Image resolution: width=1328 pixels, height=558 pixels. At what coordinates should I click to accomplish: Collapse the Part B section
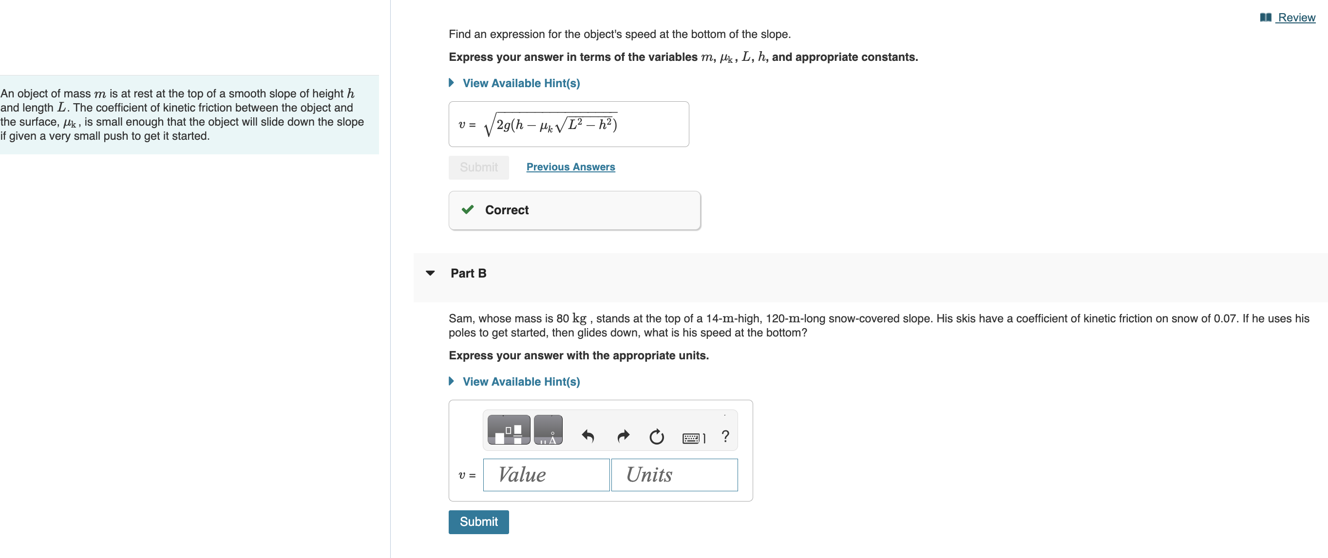click(431, 273)
